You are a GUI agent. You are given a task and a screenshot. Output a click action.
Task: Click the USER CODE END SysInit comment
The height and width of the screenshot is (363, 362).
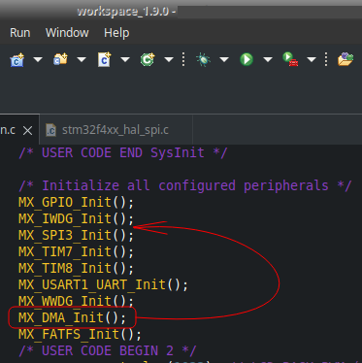(123, 152)
